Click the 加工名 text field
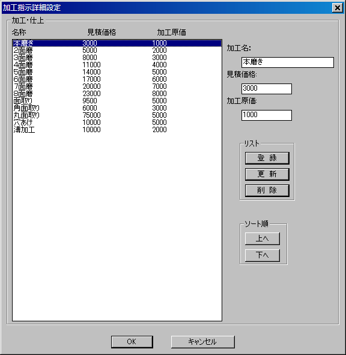Image resolution: width=346 pixels, height=355 pixels. 288,62
